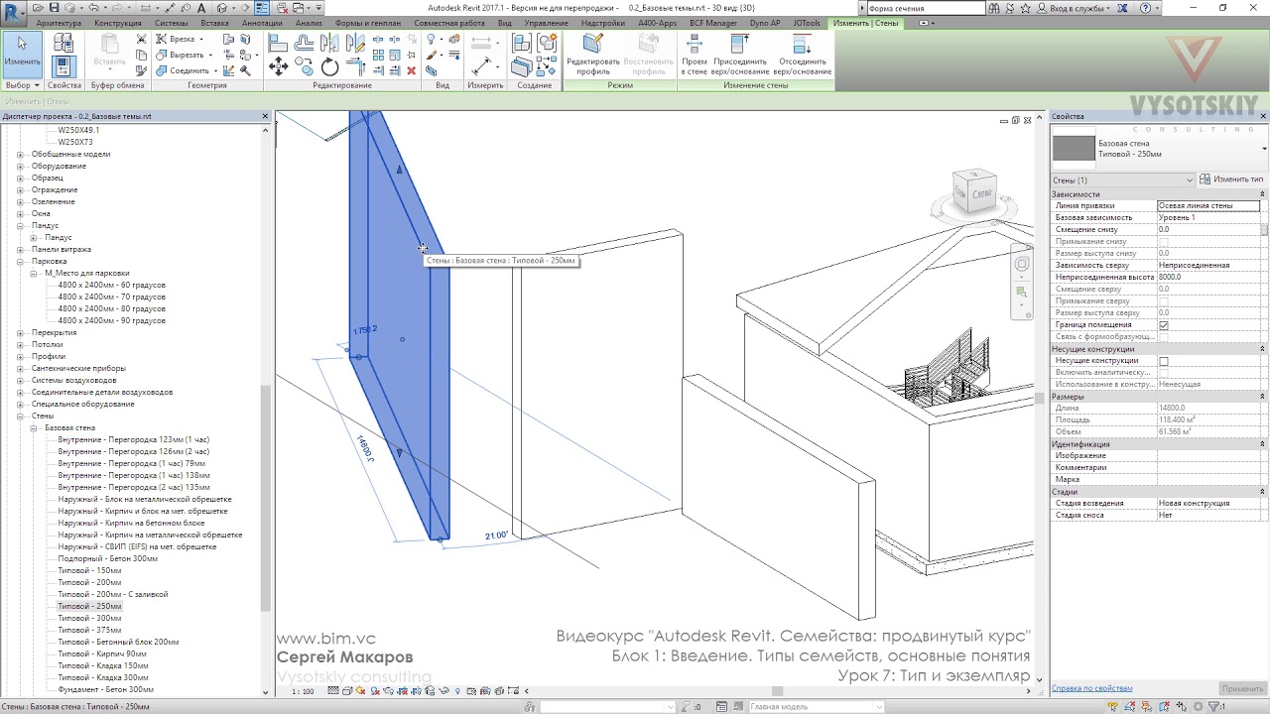Open the Справка по свойствам link
The image size is (1270, 714).
[1091, 688]
